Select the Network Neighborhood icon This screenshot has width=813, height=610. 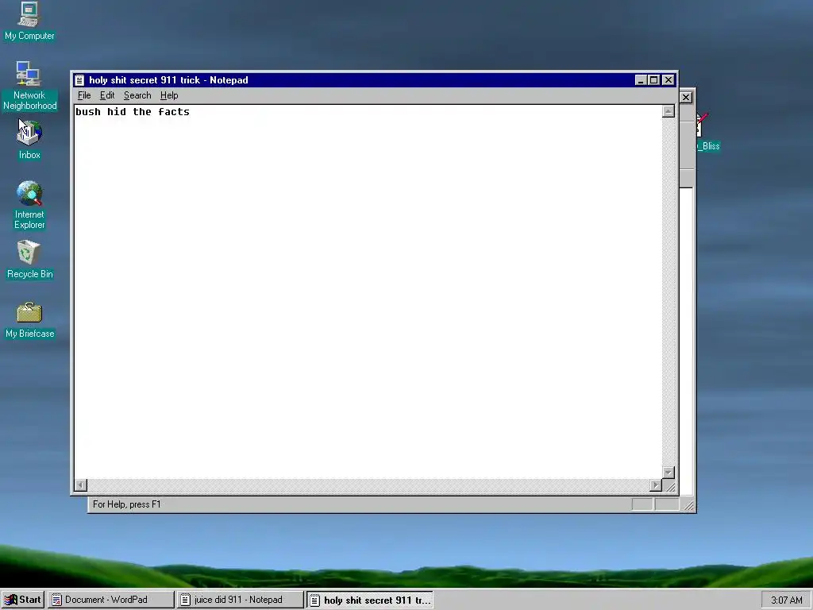29,86
